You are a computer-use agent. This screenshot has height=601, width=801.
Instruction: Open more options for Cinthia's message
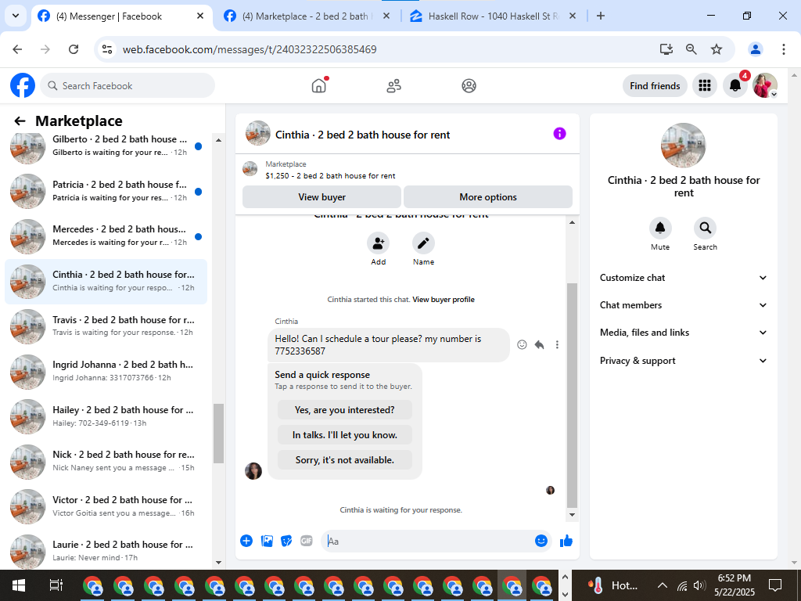[x=557, y=345]
